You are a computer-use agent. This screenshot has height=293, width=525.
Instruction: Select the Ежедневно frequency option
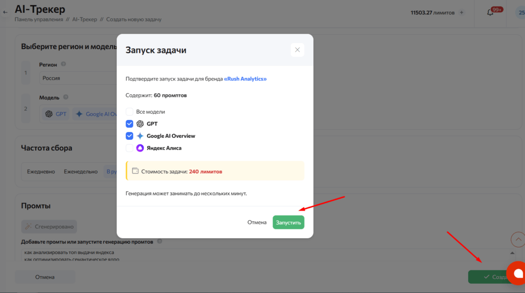41,172
